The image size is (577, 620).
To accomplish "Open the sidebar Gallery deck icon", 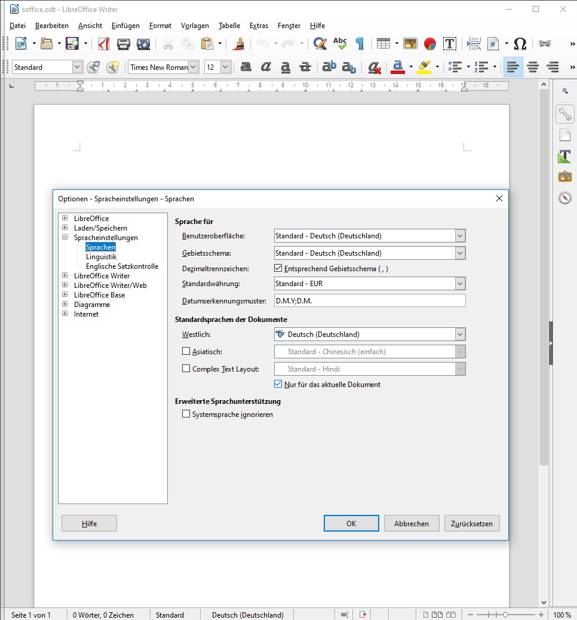I will point(565,176).
